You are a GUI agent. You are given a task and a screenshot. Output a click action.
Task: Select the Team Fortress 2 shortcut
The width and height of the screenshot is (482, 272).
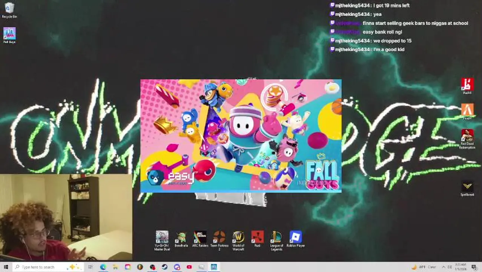click(x=219, y=241)
